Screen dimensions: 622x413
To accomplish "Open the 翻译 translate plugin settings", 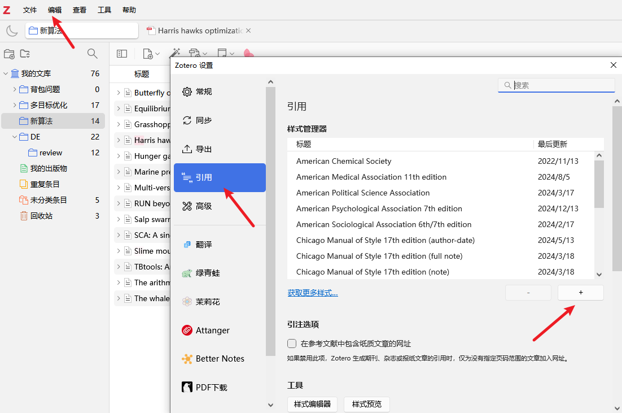I will click(x=220, y=245).
